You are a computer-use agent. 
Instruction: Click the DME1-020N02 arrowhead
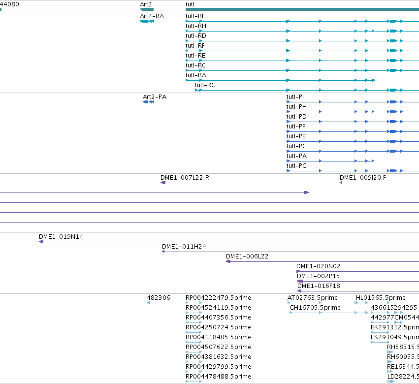298,271
